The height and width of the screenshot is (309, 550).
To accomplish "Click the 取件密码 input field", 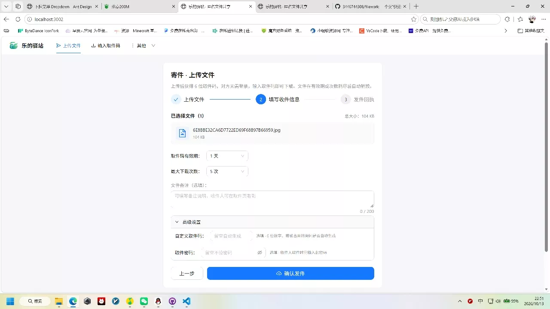I will pyautogui.click(x=233, y=253).
